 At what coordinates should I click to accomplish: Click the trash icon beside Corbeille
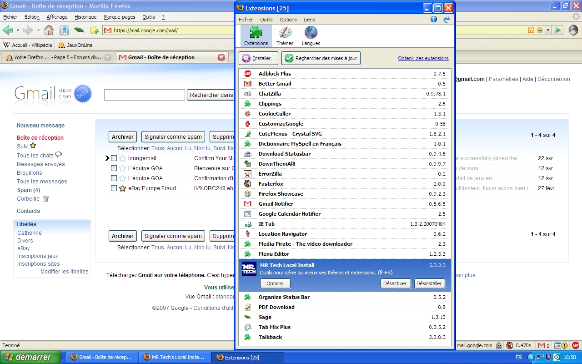[x=45, y=199]
